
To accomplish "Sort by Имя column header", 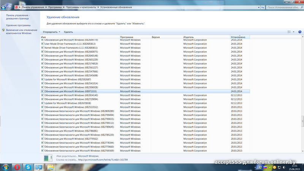I will [x=80, y=37].
